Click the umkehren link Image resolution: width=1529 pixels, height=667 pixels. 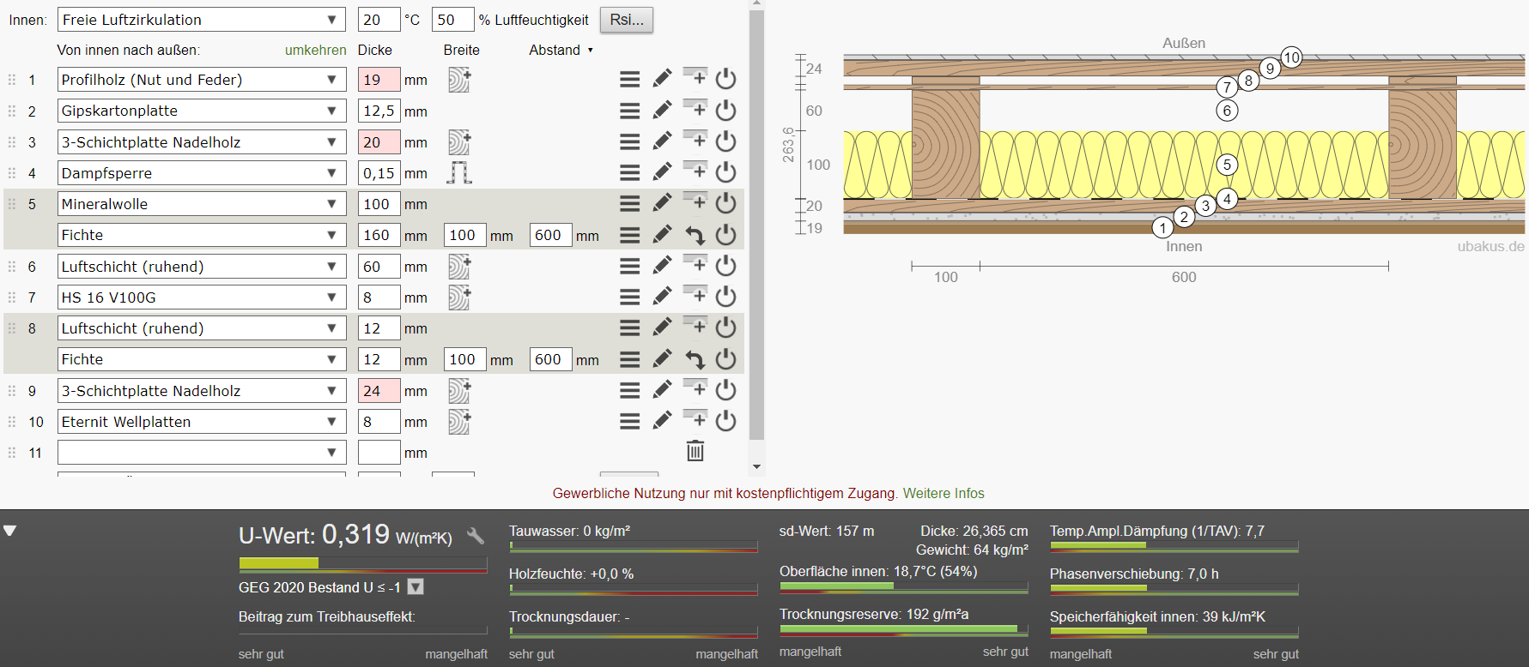tap(315, 51)
